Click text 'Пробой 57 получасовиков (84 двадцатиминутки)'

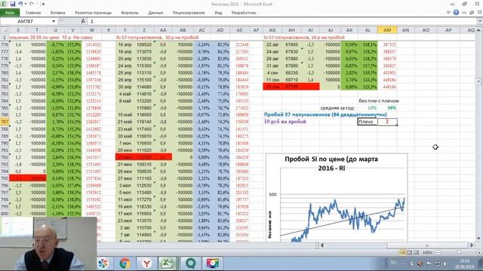(325, 114)
